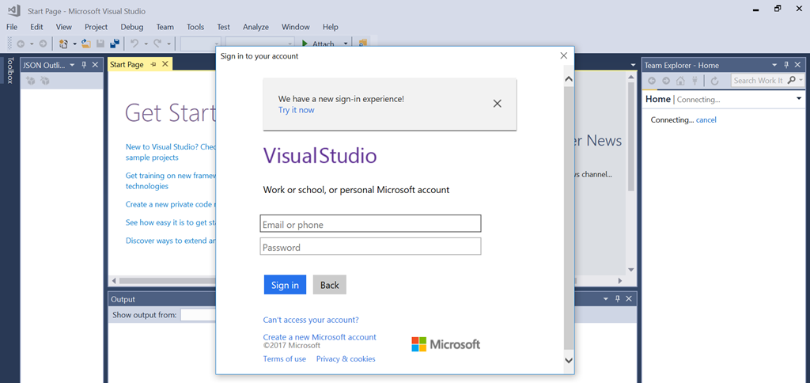This screenshot has height=383, width=810.
Task: Toggle the pin on the Start Page tab
Action: point(152,64)
